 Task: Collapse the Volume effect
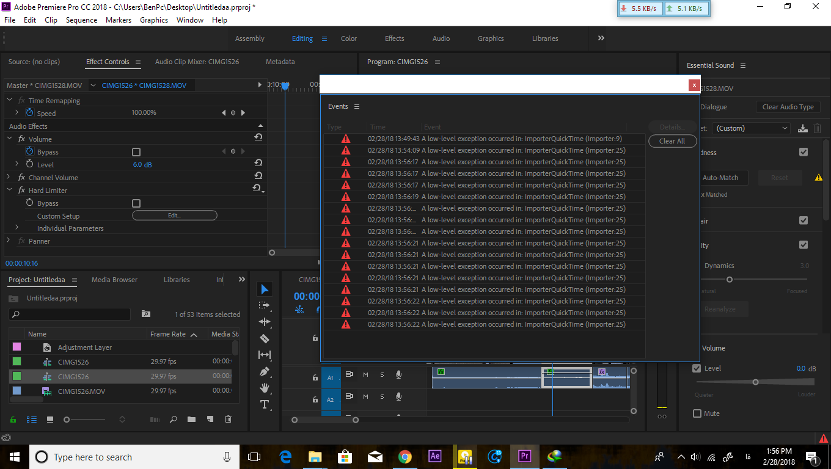9,139
